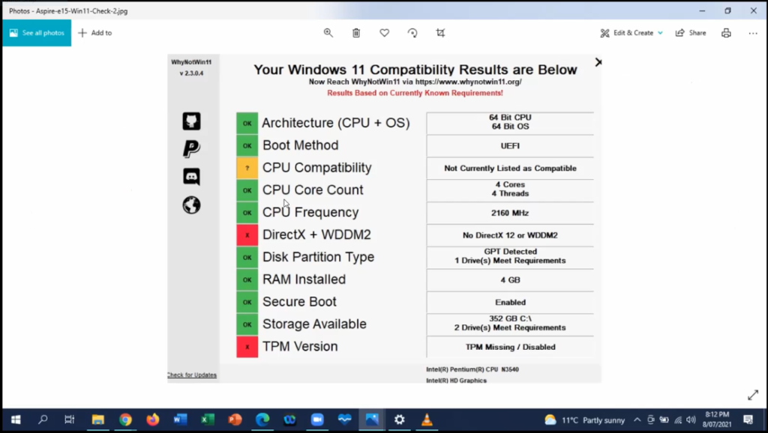Print the photo using printer icon

point(726,33)
